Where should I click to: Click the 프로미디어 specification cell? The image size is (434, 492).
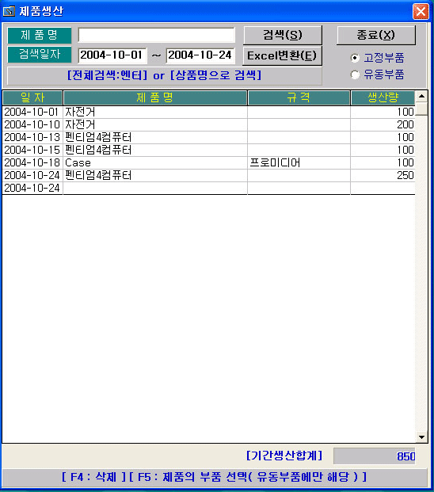(299, 163)
